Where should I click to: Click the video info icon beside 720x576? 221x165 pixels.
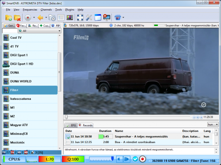pyautogui.click(x=65, y=26)
